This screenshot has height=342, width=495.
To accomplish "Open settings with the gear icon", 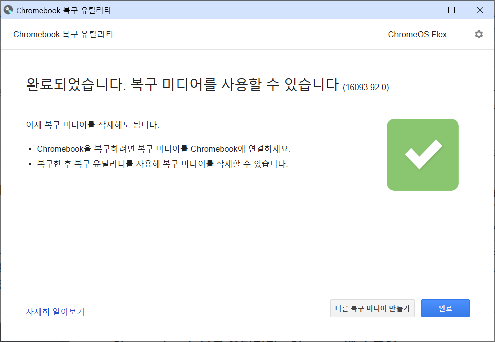I will point(479,34).
